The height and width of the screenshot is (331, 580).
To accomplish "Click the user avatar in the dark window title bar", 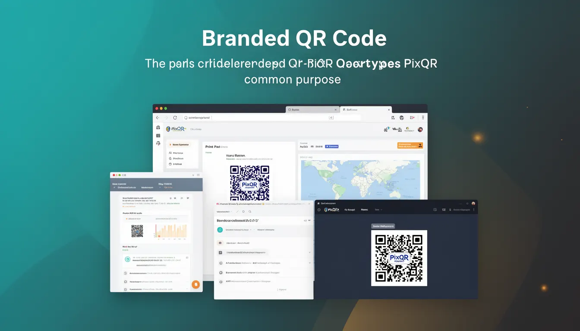I will point(473,203).
